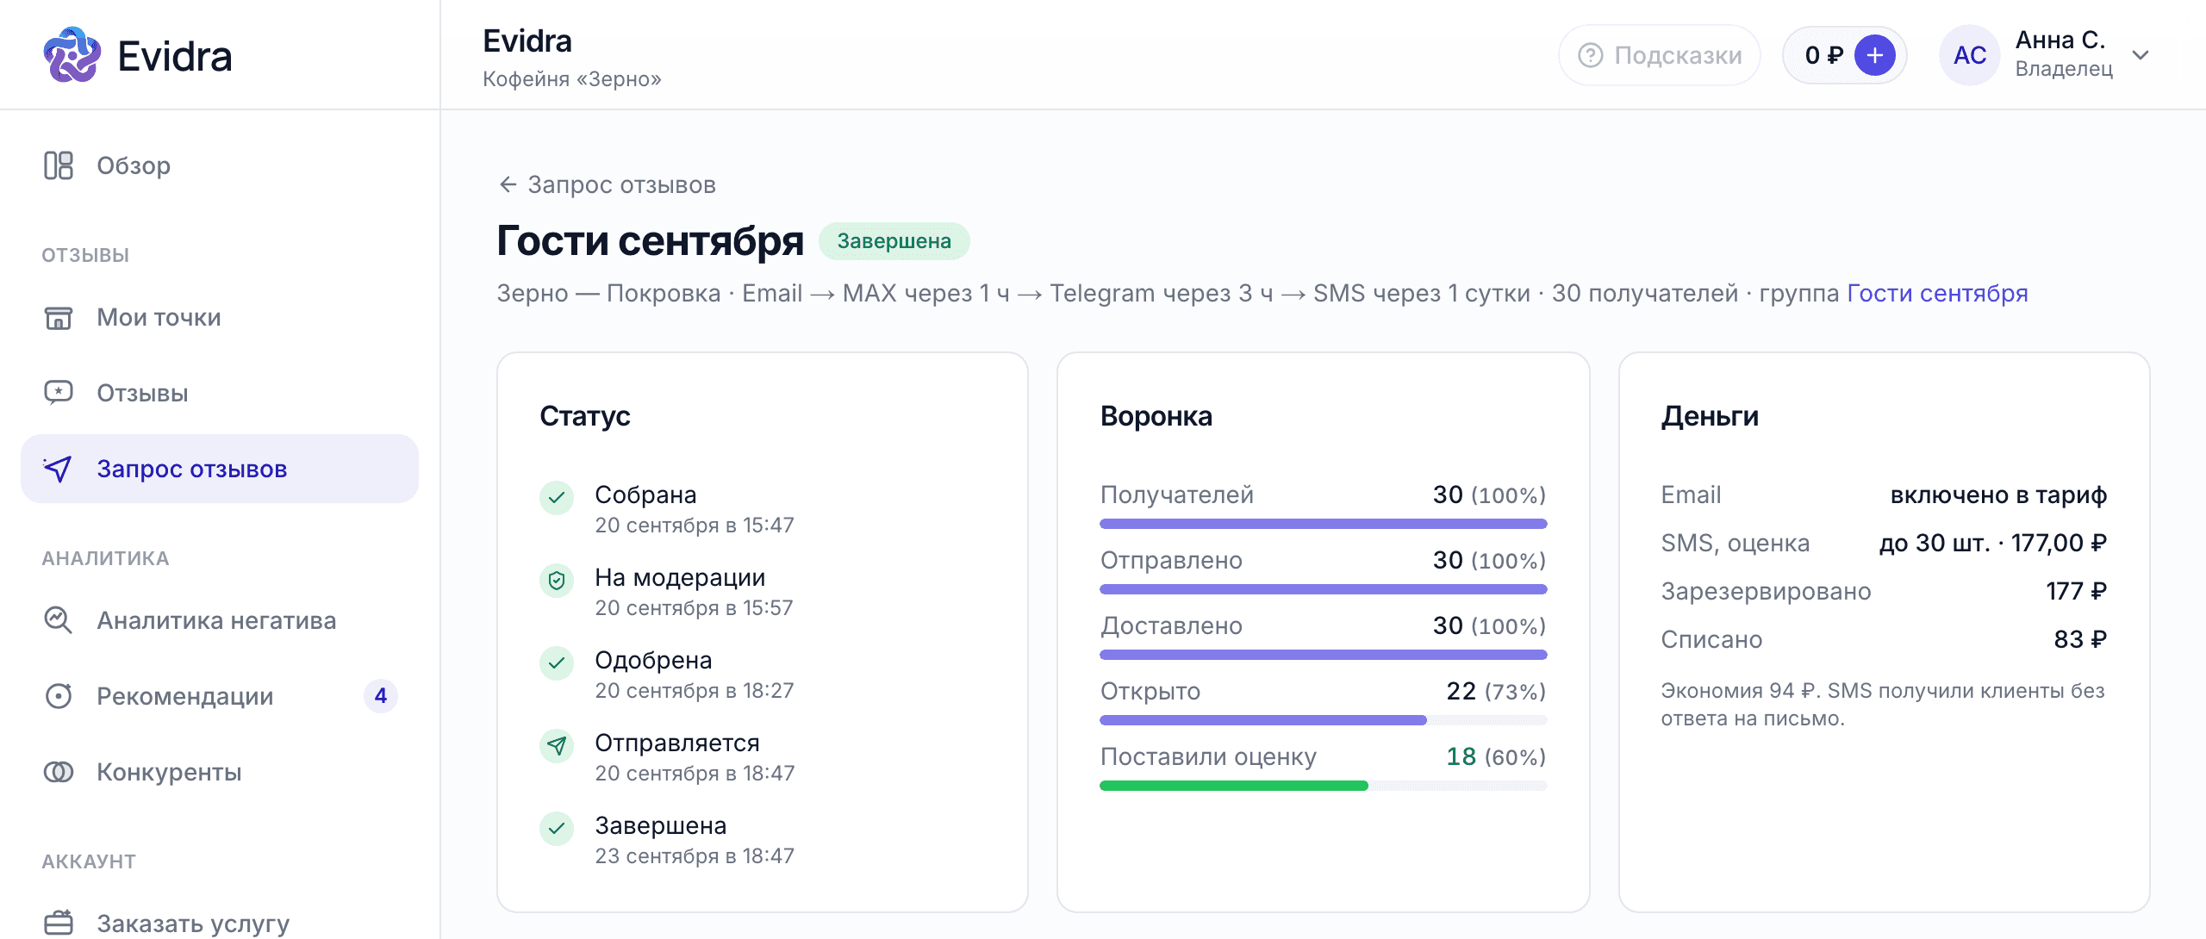Open the Гости сентября group link

1937,293
